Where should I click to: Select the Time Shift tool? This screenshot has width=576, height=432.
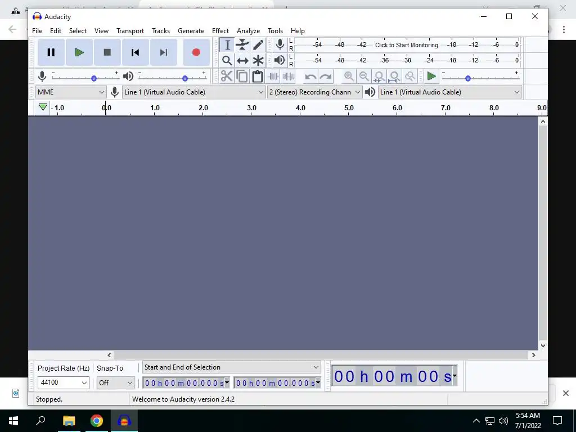coord(242,60)
